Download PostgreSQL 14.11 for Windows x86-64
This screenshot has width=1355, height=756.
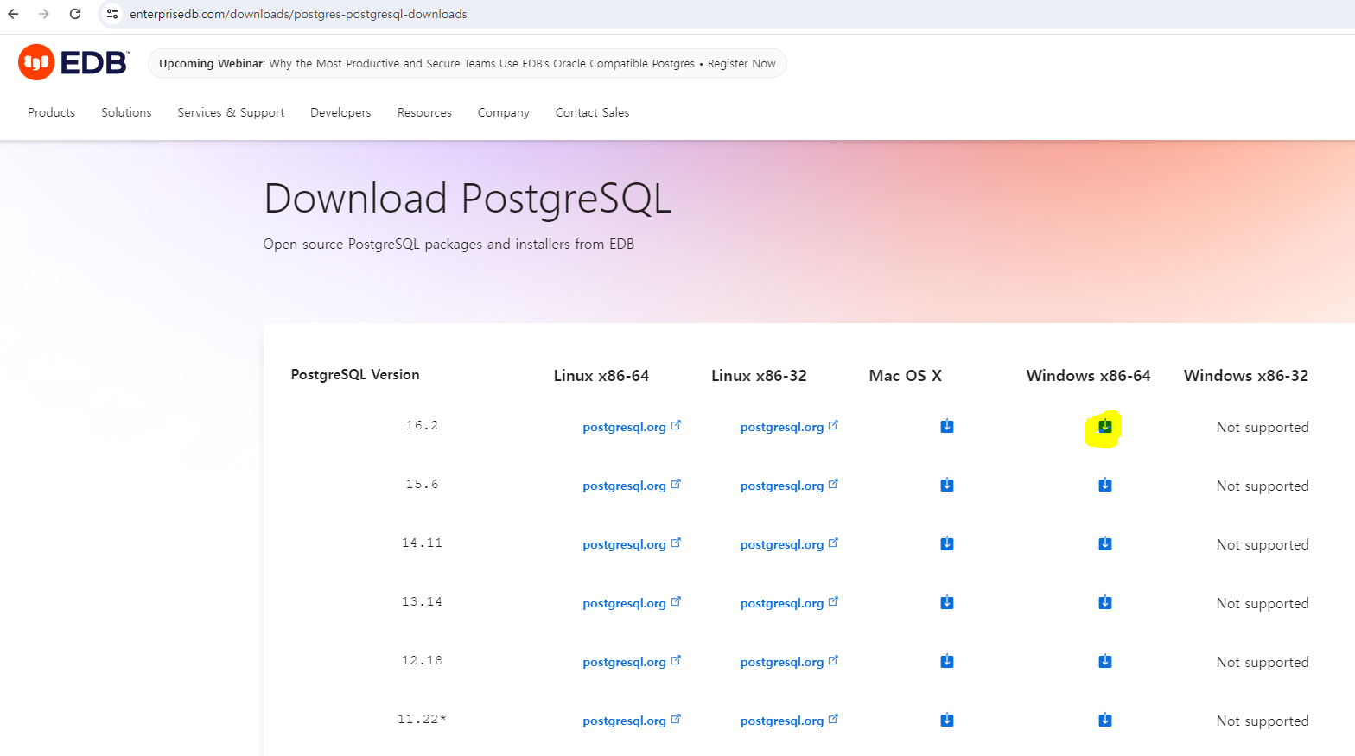(1105, 543)
